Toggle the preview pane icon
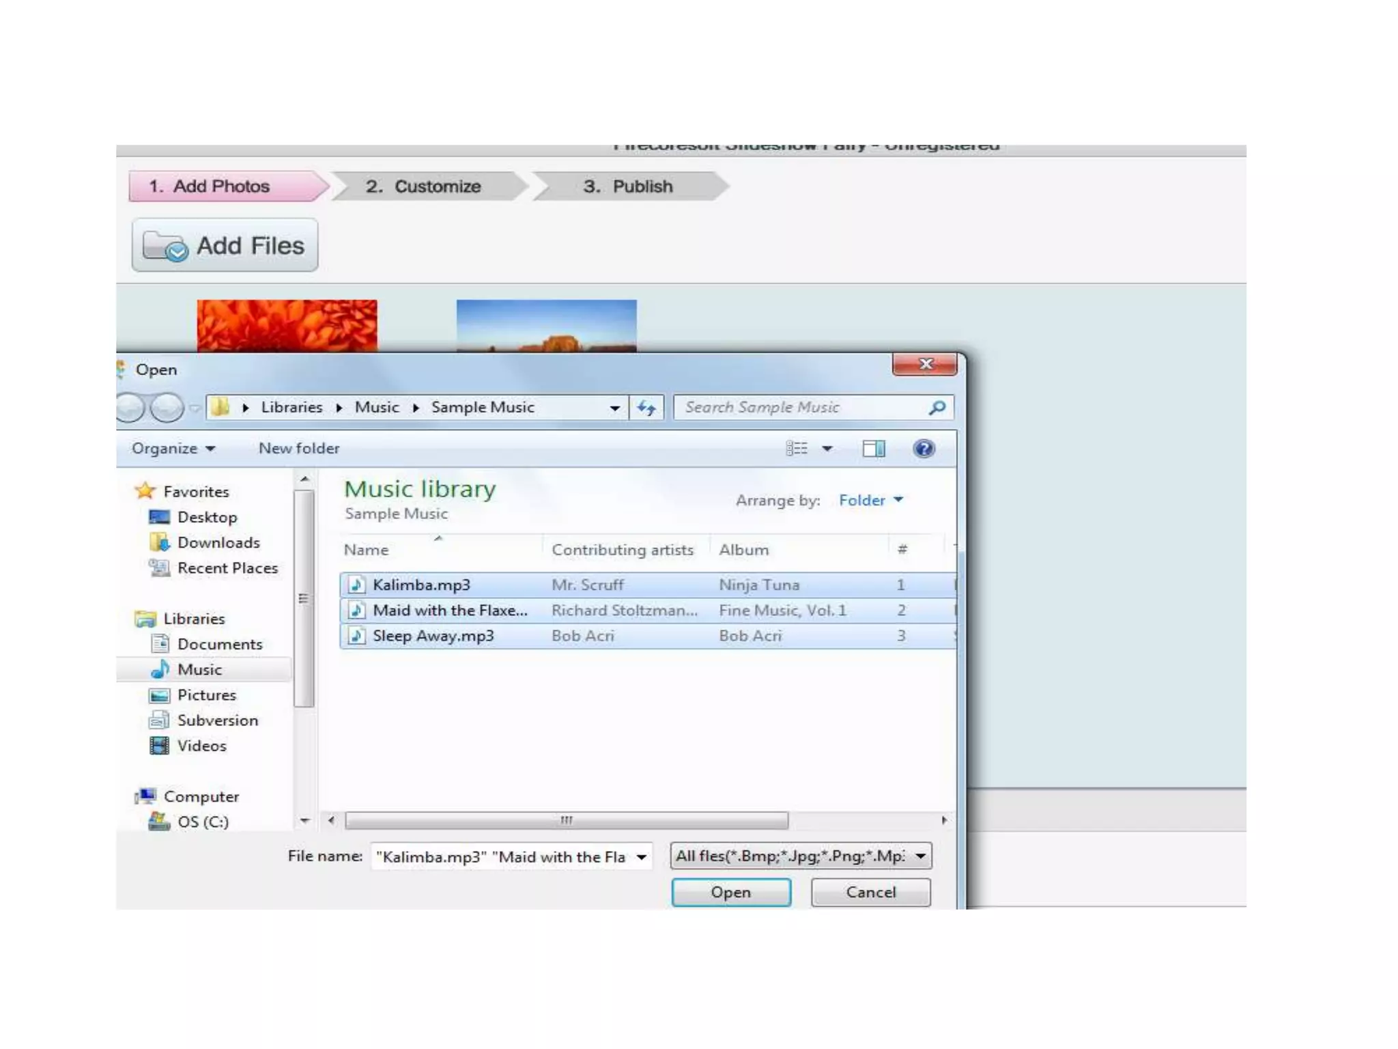This screenshot has height=1049, width=1398. [873, 449]
